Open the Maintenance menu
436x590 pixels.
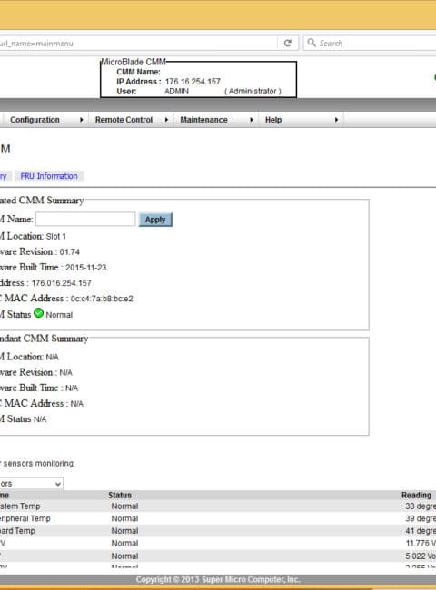click(203, 120)
